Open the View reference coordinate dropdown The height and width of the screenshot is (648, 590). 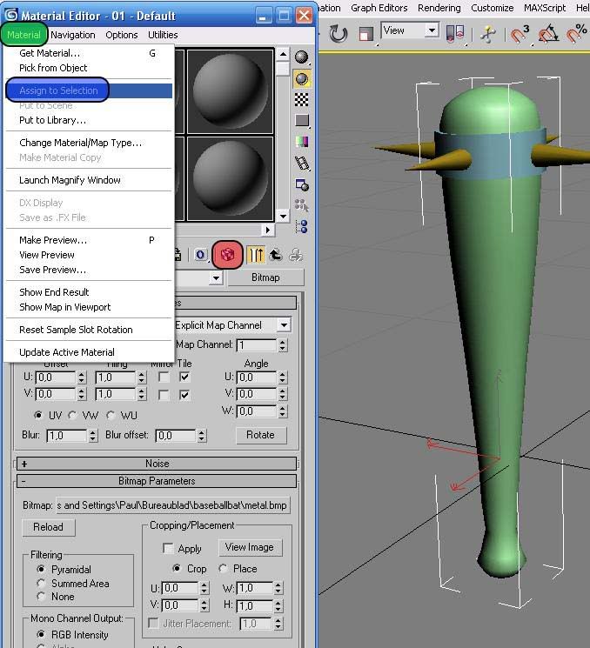click(x=432, y=30)
